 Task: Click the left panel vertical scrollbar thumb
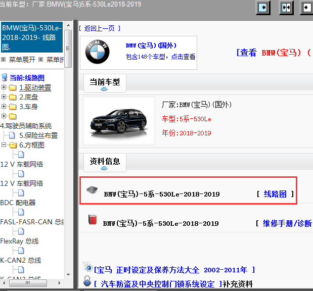point(68,48)
